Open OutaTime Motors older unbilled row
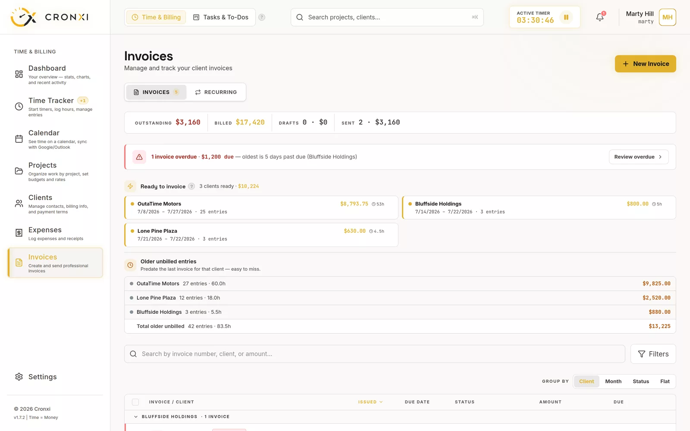This screenshot has height=431, width=690. [x=400, y=284]
